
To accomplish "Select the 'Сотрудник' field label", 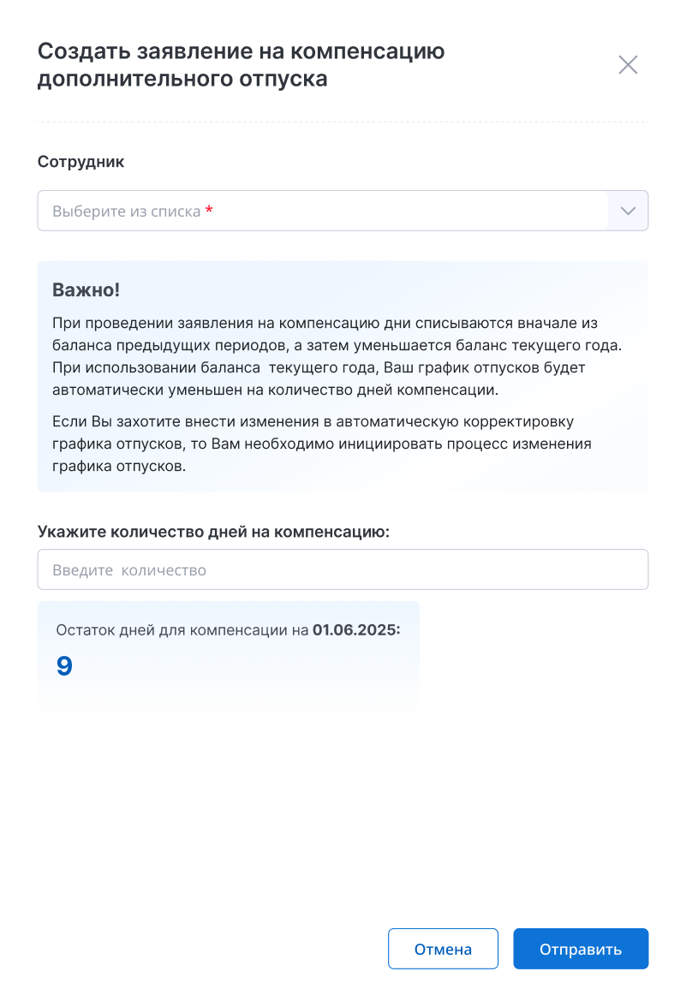I will [81, 162].
